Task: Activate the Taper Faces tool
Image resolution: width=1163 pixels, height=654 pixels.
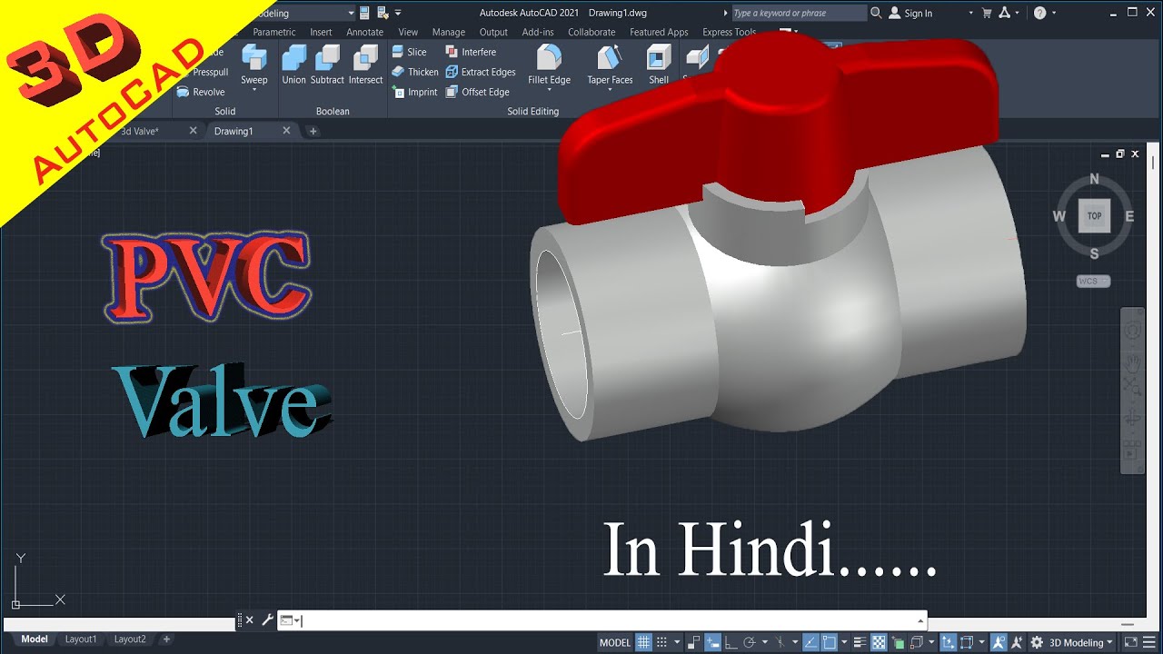Action: coord(610,64)
